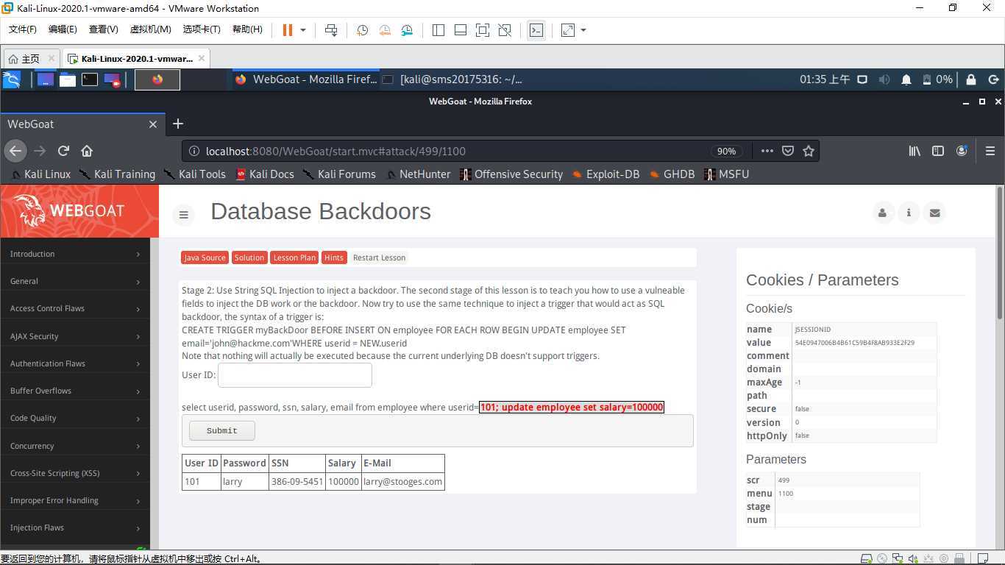Close the Kali-Linux-2020.1 VMware tab

coord(202,58)
